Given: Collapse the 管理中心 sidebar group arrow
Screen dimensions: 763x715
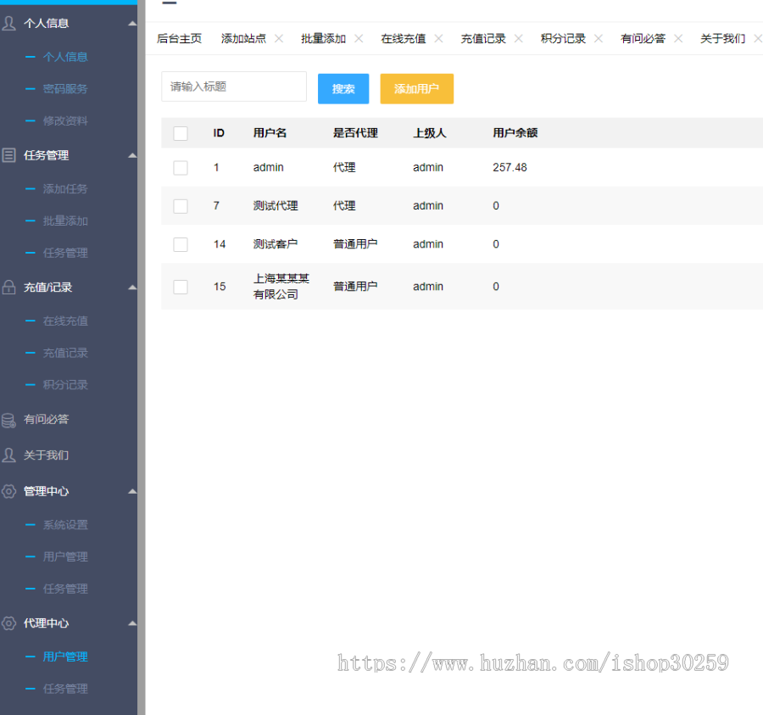Looking at the screenshot, I should click(132, 492).
